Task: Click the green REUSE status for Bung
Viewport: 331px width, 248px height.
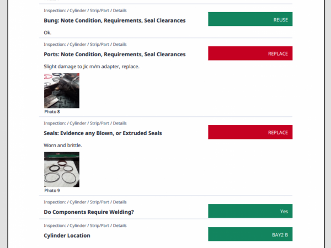Action: click(x=250, y=19)
